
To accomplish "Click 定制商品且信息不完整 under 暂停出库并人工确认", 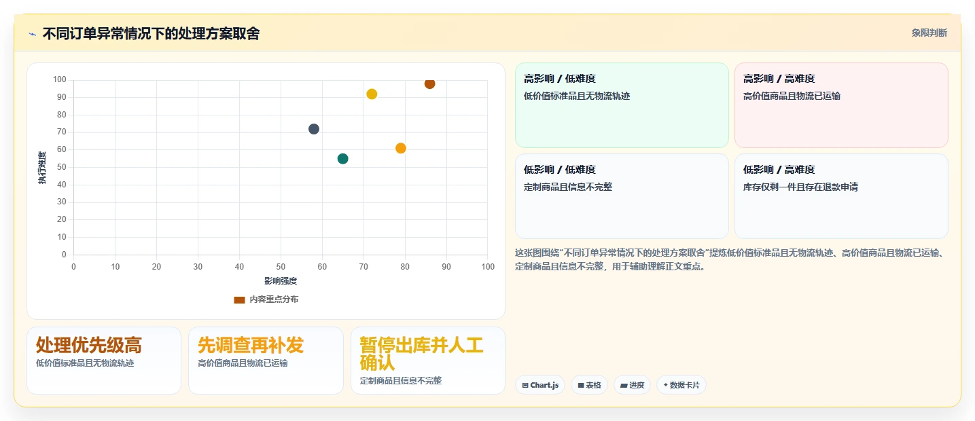I will coord(401,381).
